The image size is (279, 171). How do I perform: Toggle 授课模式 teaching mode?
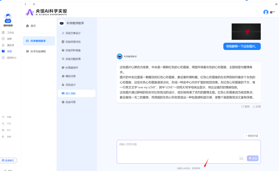(x=9, y=160)
